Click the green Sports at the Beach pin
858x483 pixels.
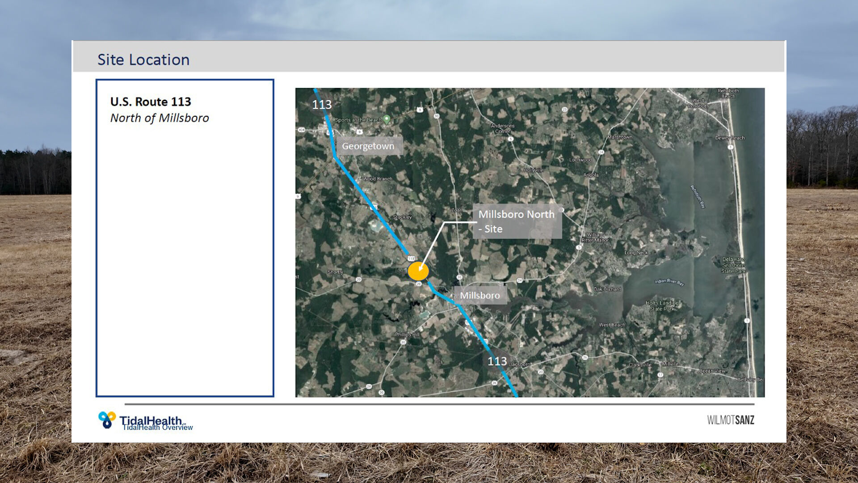[387, 119]
